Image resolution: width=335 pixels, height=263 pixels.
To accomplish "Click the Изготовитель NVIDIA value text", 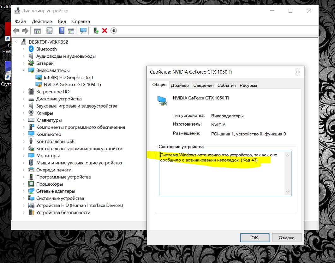I will tap(218, 125).
